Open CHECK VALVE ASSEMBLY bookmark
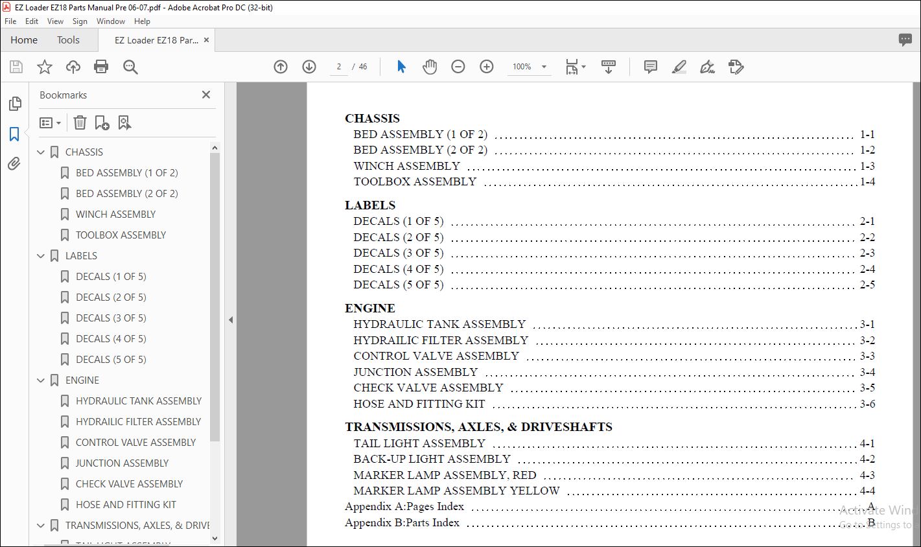The width and height of the screenshot is (921, 547). point(129,484)
